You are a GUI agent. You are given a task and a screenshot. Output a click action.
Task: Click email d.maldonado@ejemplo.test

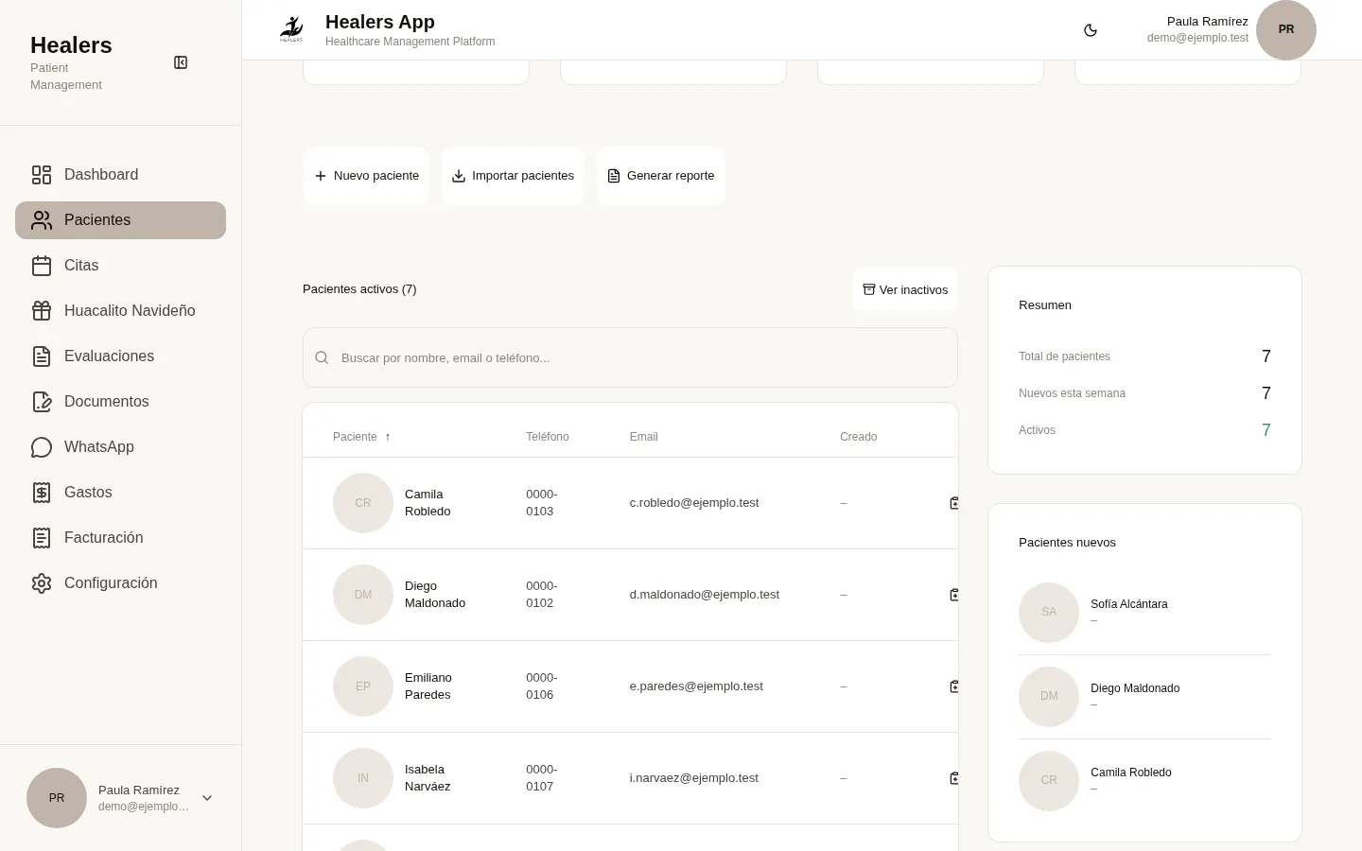pyautogui.click(x=705, y=595)
